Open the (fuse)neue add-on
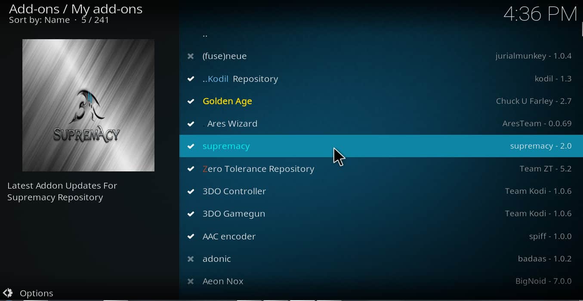583x301 pixels. pos(381,56)
